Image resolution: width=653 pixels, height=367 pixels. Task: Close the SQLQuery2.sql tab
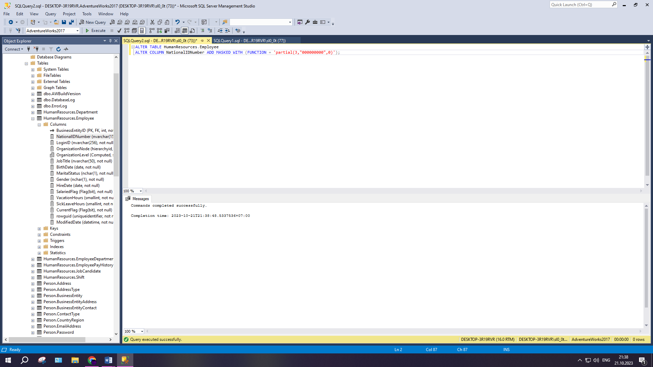point(209,40)
